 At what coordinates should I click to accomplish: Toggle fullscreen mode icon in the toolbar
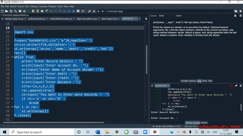click(x=83, y=11)
